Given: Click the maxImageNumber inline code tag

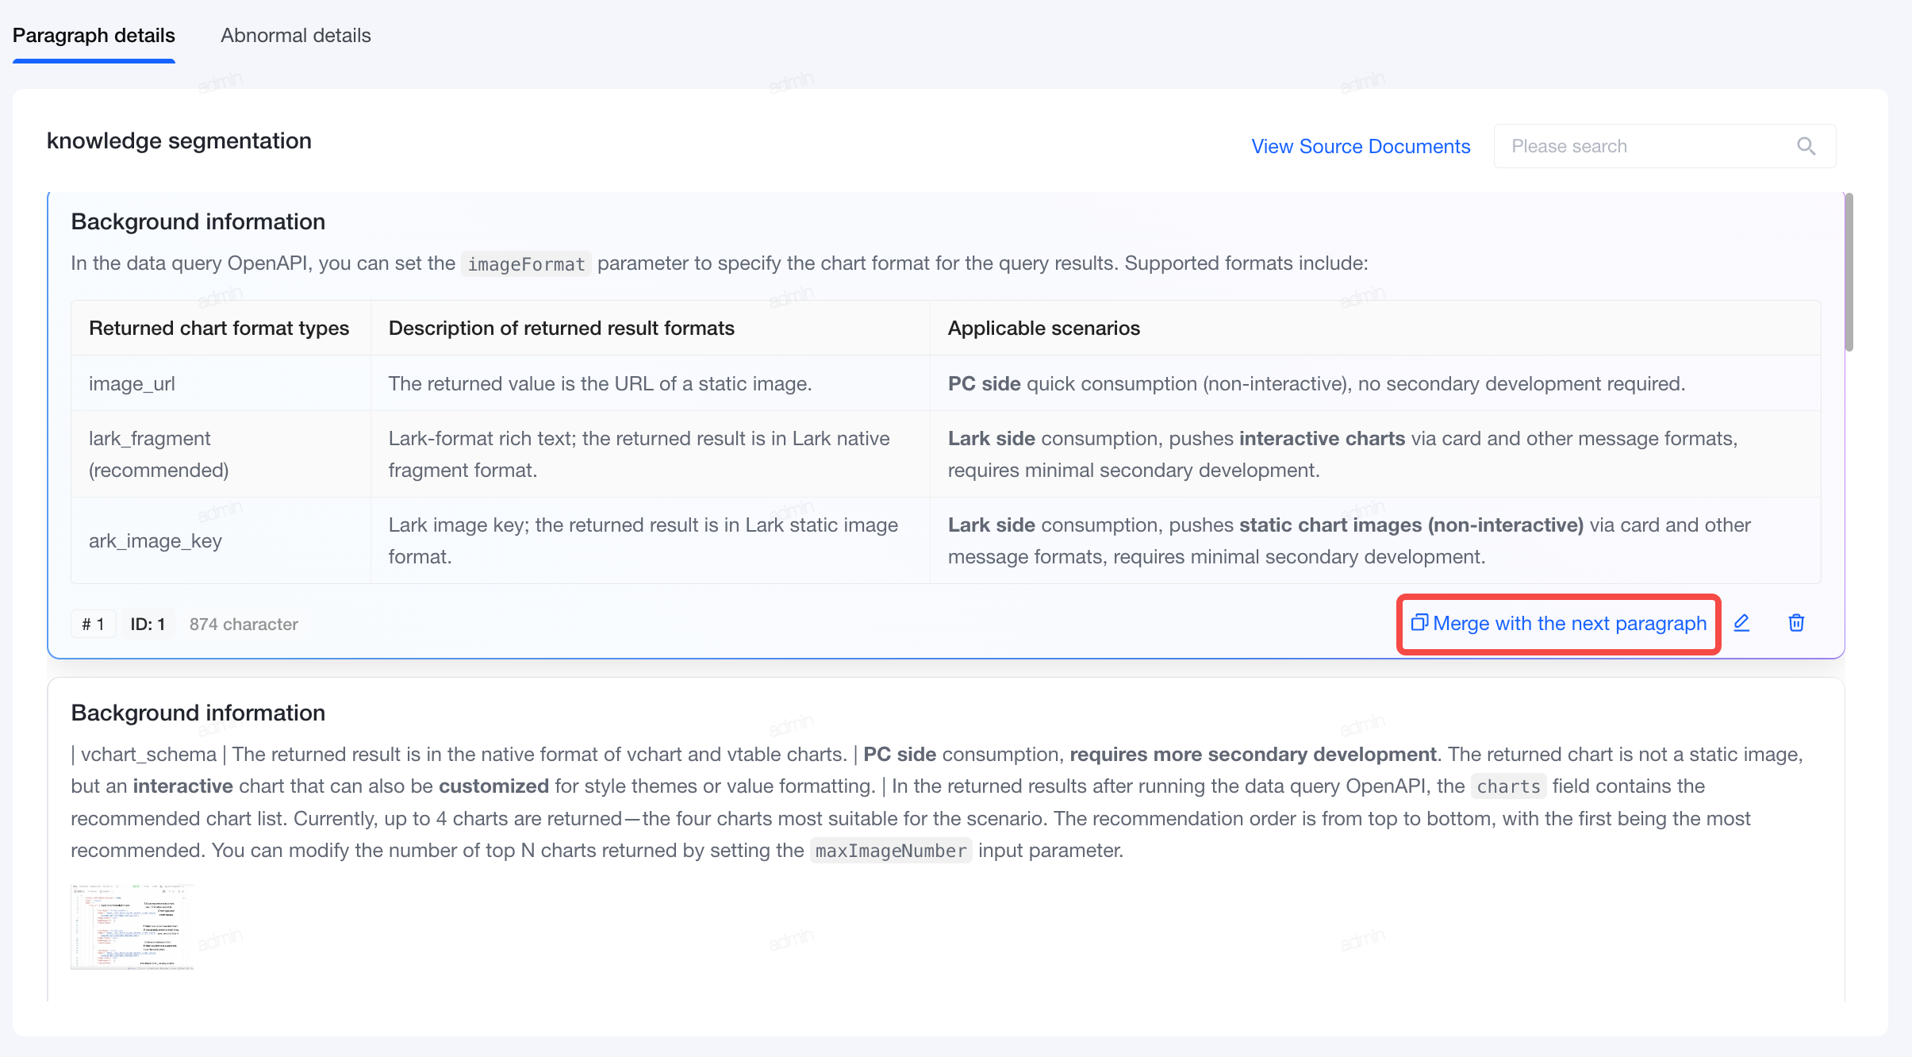Looking at the screenshot, I should click(x=891, y=851).
